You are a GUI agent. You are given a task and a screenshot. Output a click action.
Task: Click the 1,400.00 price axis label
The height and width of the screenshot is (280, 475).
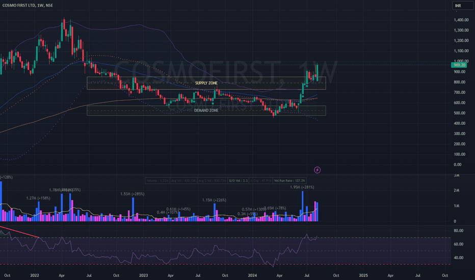(461, 20)
